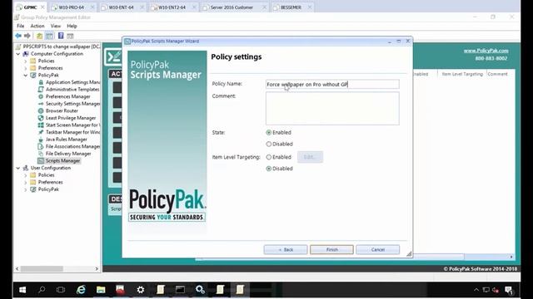
Task: Cancel the Scripts Manager wizard
Action: coord(377,249)
